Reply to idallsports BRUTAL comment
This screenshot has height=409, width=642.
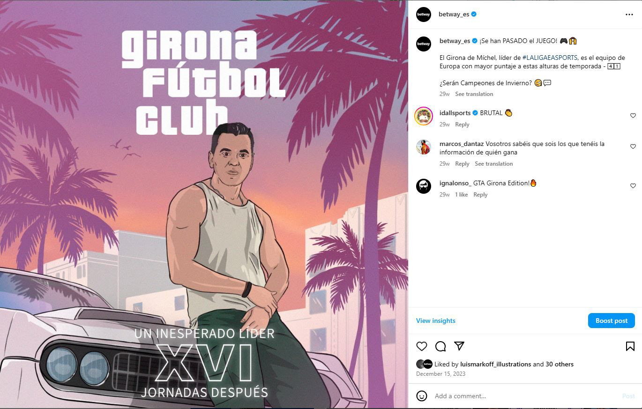click(x=462, y=124)
